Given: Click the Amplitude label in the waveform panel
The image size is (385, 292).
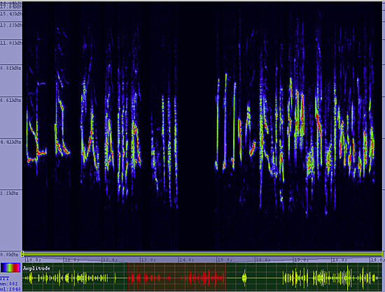Looking at the screenshot, I should click(x=36, y=268).
